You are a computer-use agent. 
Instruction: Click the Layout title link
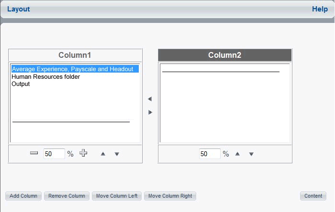point(18,9)
